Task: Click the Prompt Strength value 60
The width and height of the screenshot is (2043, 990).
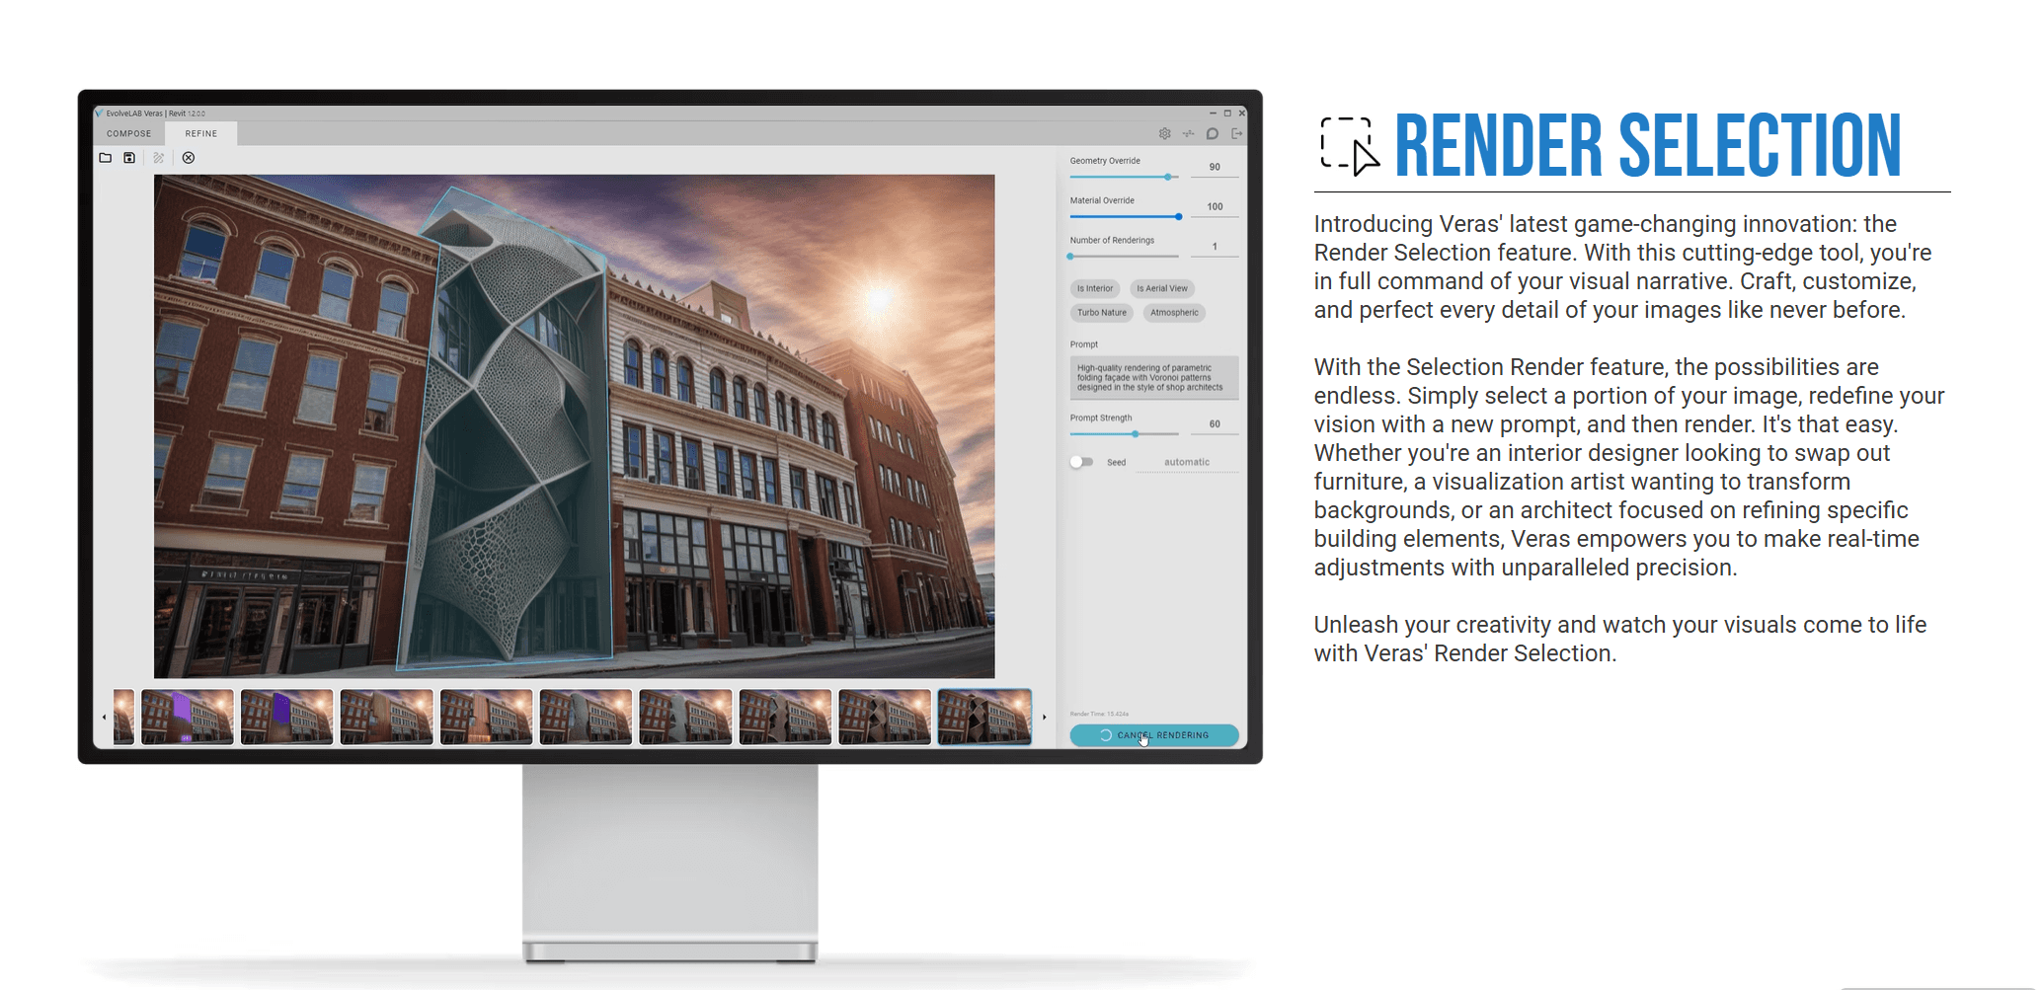Action: [x=1215, y=424]
